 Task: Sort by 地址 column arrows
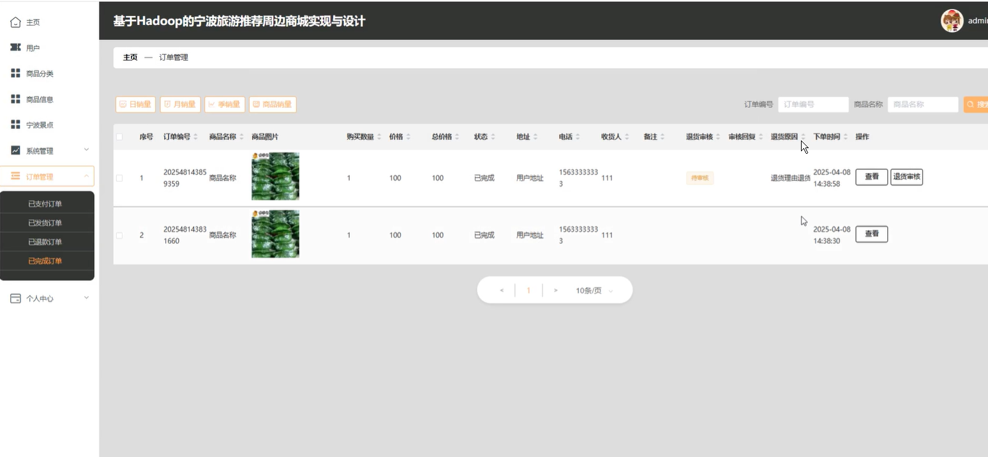[535, 137]
